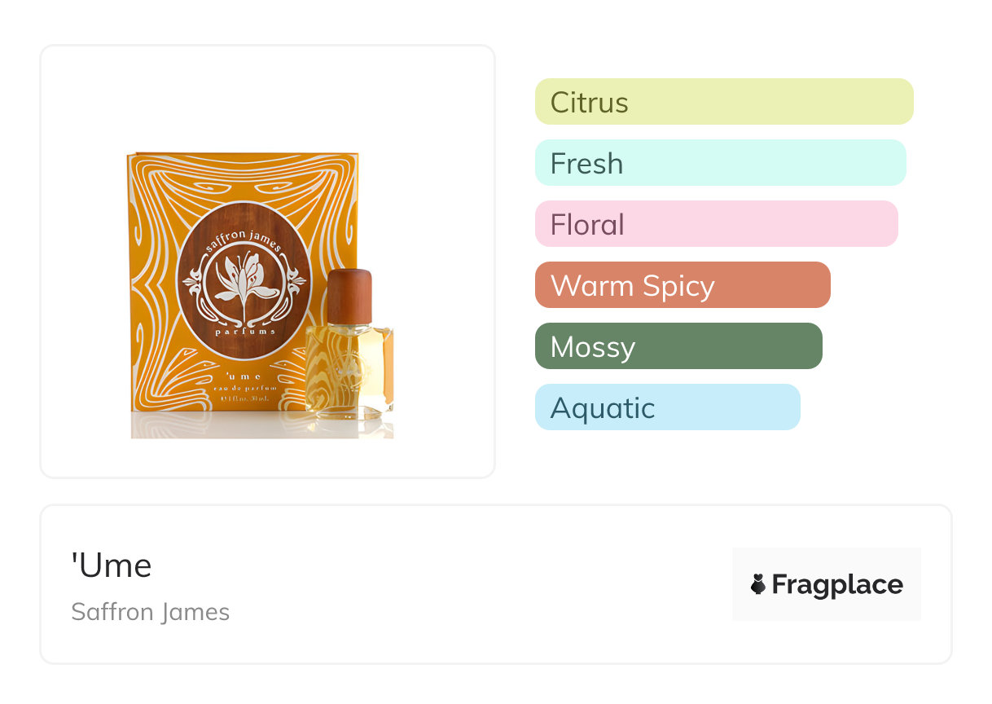
Task: Click the "eau de parfum" text on the box
Action: (x=244, y=389)
